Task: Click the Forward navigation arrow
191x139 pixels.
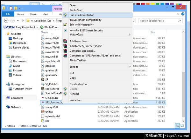Action: (x=12, y=21)
